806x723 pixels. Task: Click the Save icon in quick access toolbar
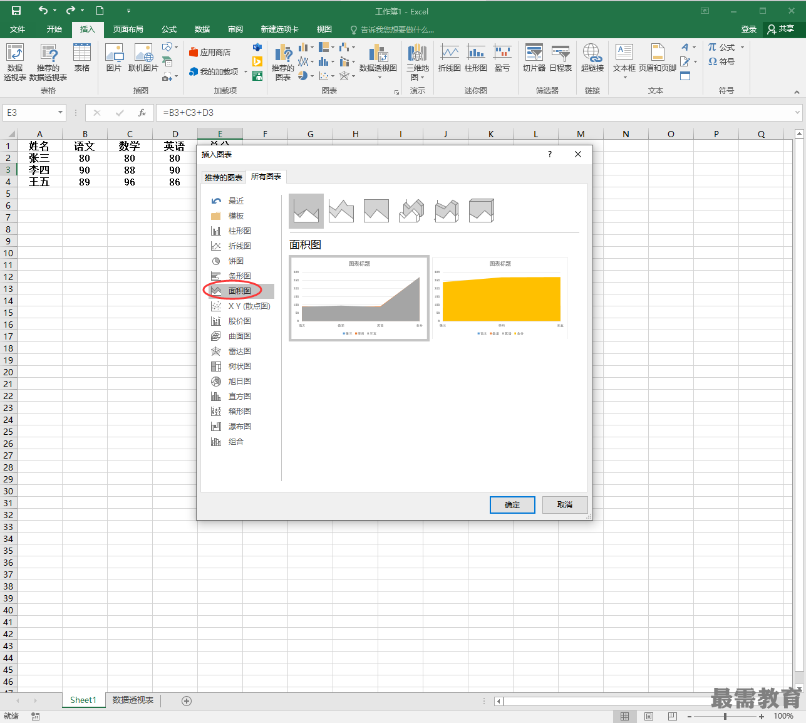[16, 11]
